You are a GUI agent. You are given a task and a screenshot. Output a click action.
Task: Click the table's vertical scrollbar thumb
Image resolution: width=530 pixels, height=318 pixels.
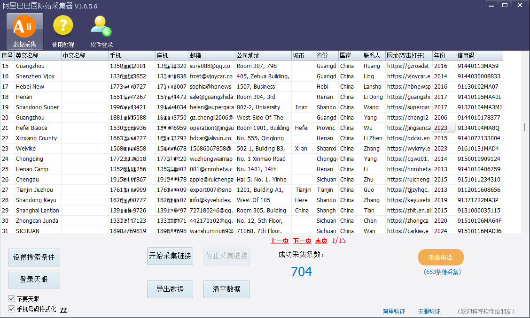(524, 127)
